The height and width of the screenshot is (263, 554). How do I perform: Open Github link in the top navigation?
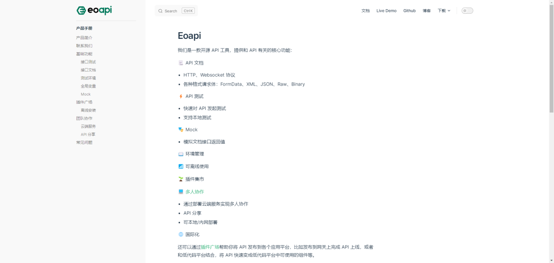409,11
